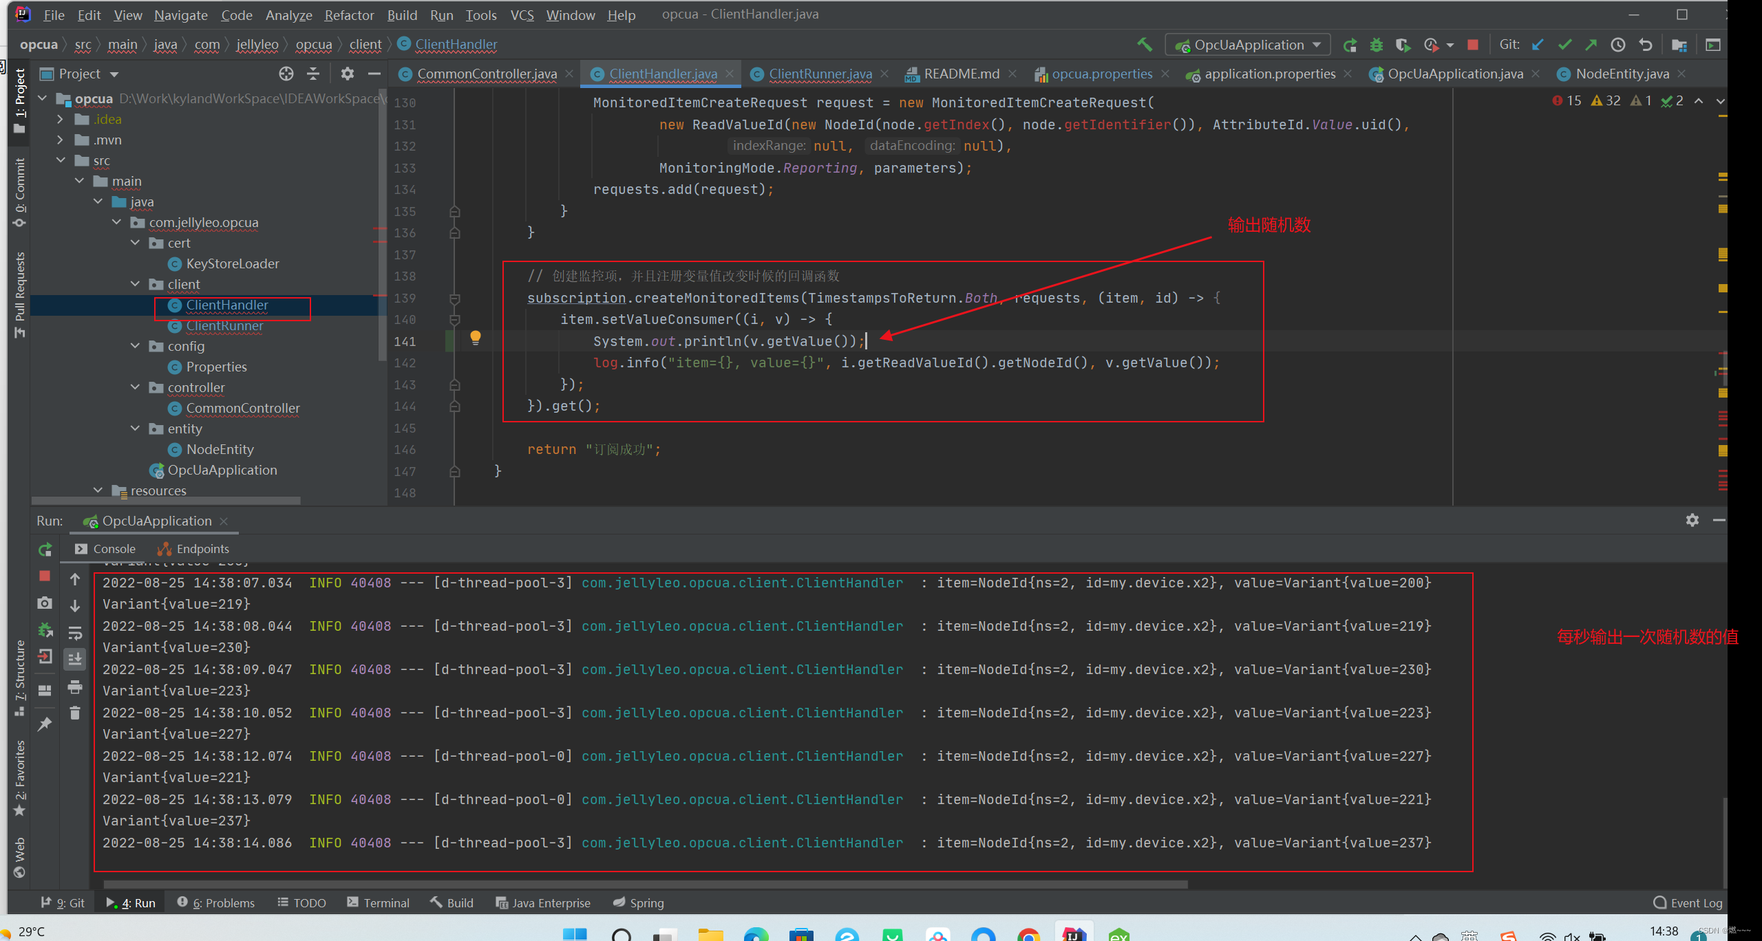The image size is (1762, 941).
Task: Expand the .mvn folder
Action: 61,140
